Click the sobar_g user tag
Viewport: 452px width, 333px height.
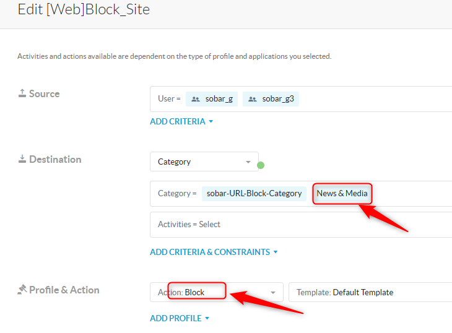212,99
